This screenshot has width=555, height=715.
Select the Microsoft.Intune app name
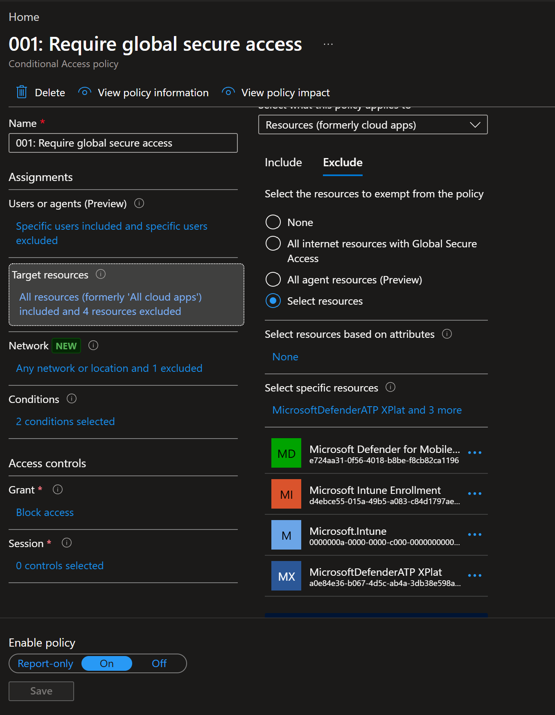tap(348, 531)
